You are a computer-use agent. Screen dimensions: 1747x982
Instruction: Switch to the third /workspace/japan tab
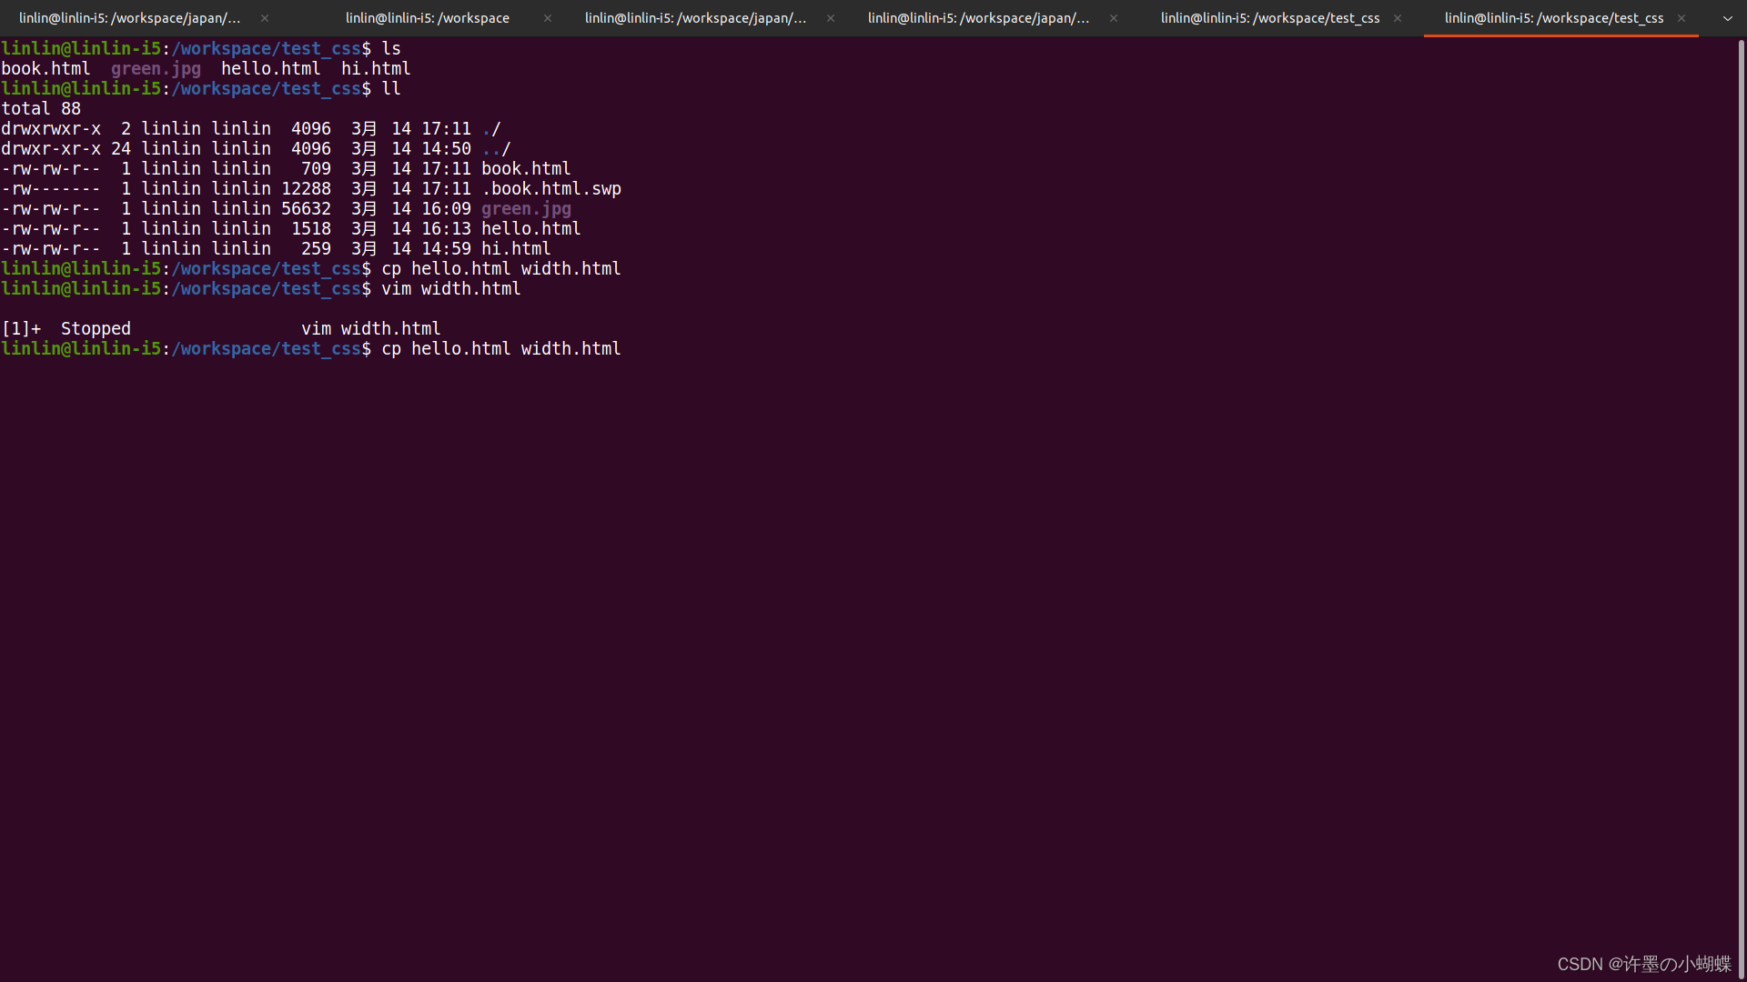point(978,18)
